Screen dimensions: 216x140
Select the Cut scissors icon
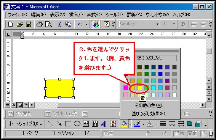(x=59, y=24)
